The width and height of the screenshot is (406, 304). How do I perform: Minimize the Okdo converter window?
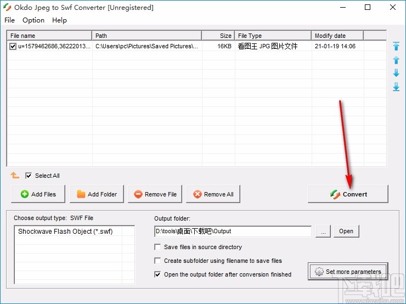pos(343,7)
